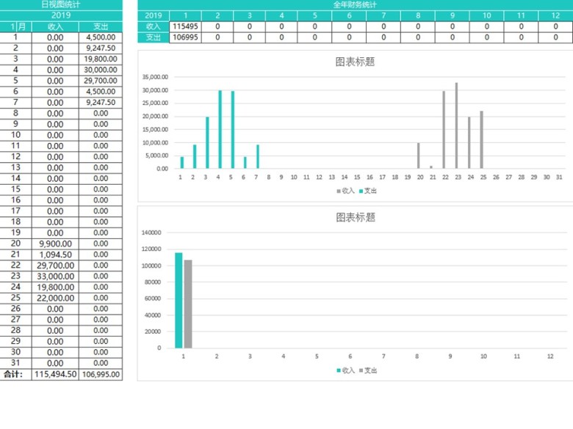Select the 支出 row label in yearly table
This screenshot has width=573, height=429.
154,37
